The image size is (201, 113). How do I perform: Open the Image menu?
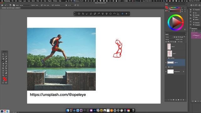[20, 1]
